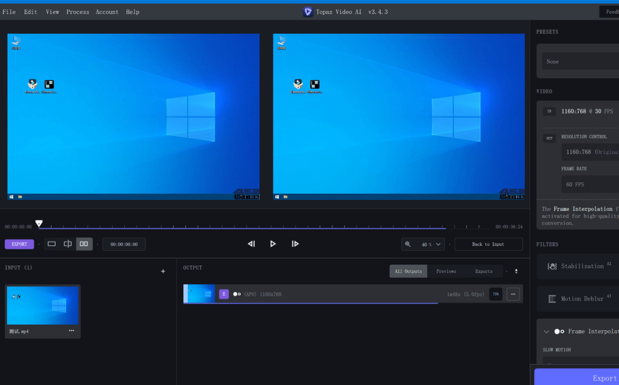Image resolution: width=619 pixels, height=385 pixels.
Task: Collapse the Frame Interpolation section
Action: click(x=546, y=331)
